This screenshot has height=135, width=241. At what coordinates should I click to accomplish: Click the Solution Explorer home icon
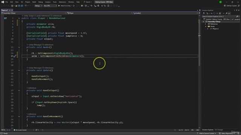tap(204, 13)
